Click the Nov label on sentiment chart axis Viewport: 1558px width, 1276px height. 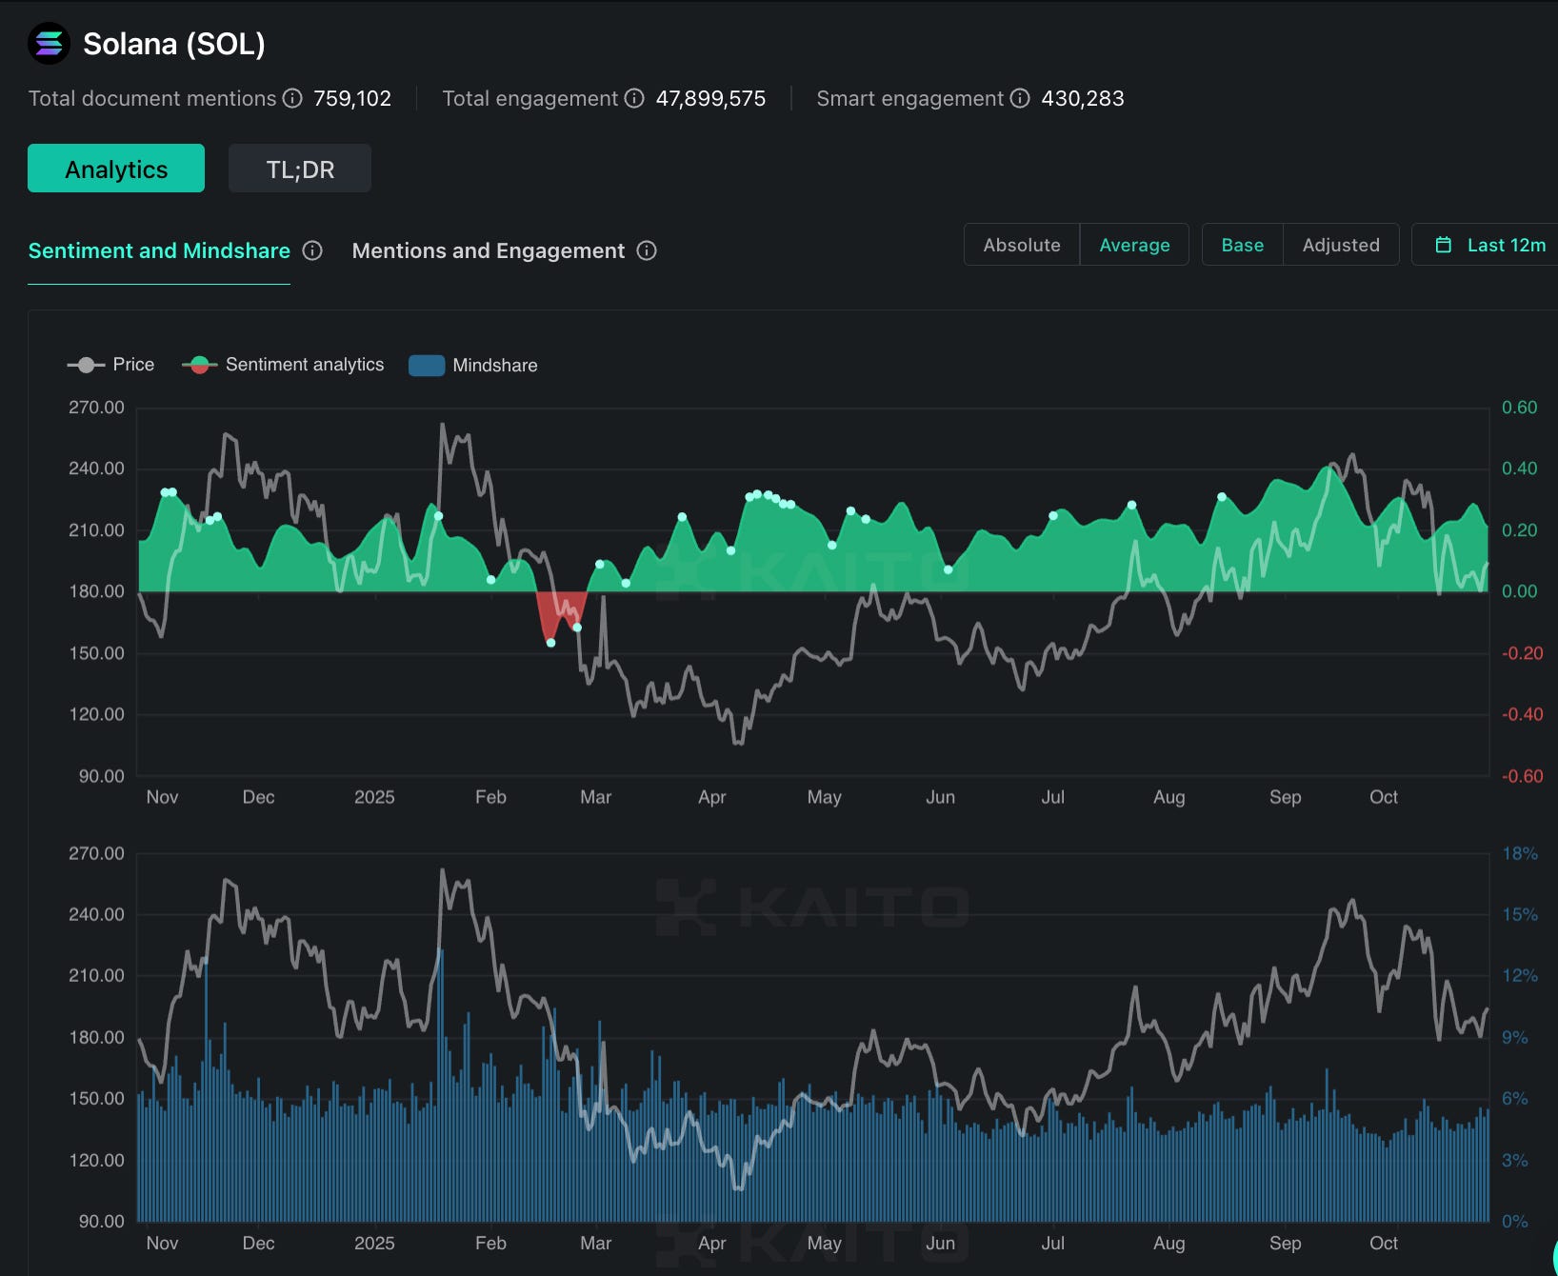click(x=162, y=797)
